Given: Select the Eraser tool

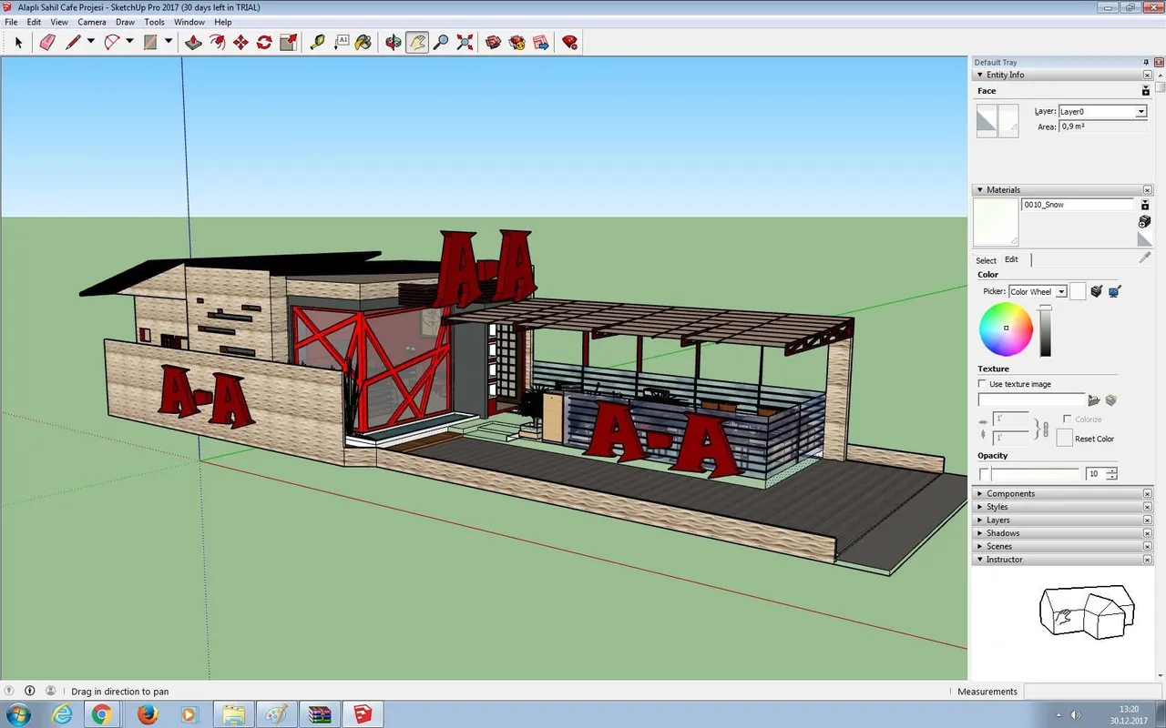Looking at the screenshot, I should pos(47,42).
